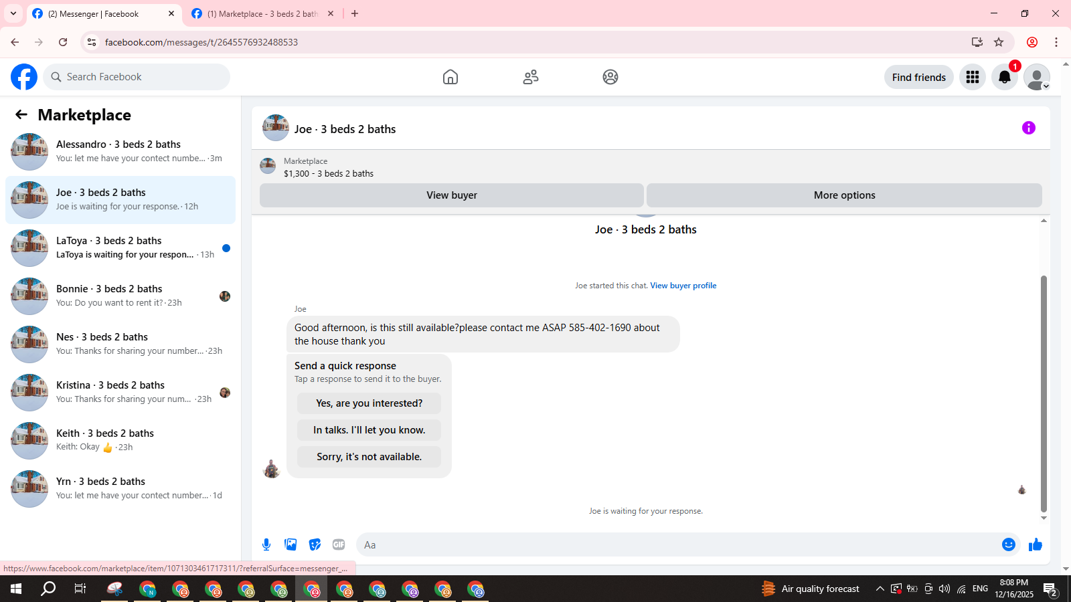The height and width of the screenshot is (602, 1071).
Task: Click the ENG language indicator
Action: pyautogui.click(x=981, y=589)
